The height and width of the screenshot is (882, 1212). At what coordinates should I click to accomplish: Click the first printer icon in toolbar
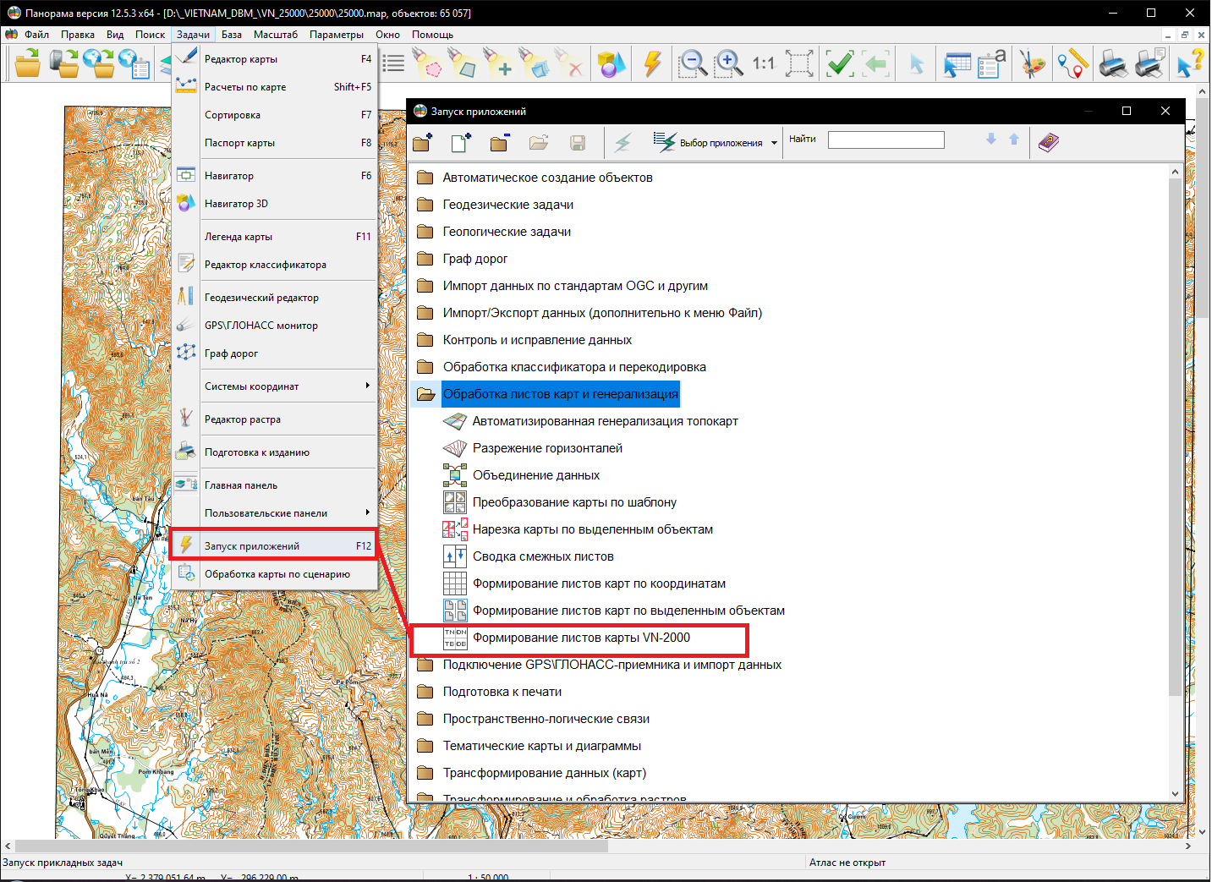pyautogui.click(x=1112, y=63)
